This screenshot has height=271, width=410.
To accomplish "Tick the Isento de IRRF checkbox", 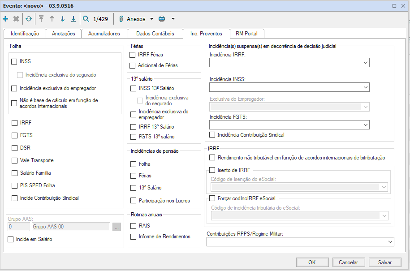I will pos(212,170).
